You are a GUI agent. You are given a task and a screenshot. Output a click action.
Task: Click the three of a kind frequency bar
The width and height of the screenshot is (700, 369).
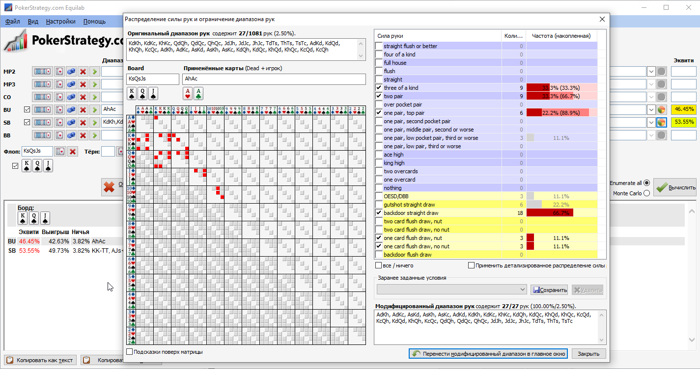pyautogui.click(x=561, y=88)
